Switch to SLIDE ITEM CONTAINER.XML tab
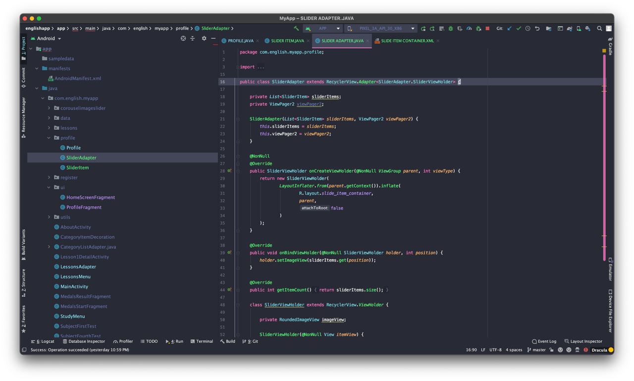The width and height of the screenshot is (634, 381). coord(407,41)
